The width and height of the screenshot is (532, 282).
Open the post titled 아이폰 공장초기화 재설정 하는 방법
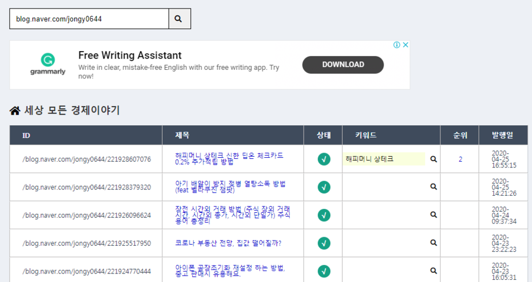[230, 271]
